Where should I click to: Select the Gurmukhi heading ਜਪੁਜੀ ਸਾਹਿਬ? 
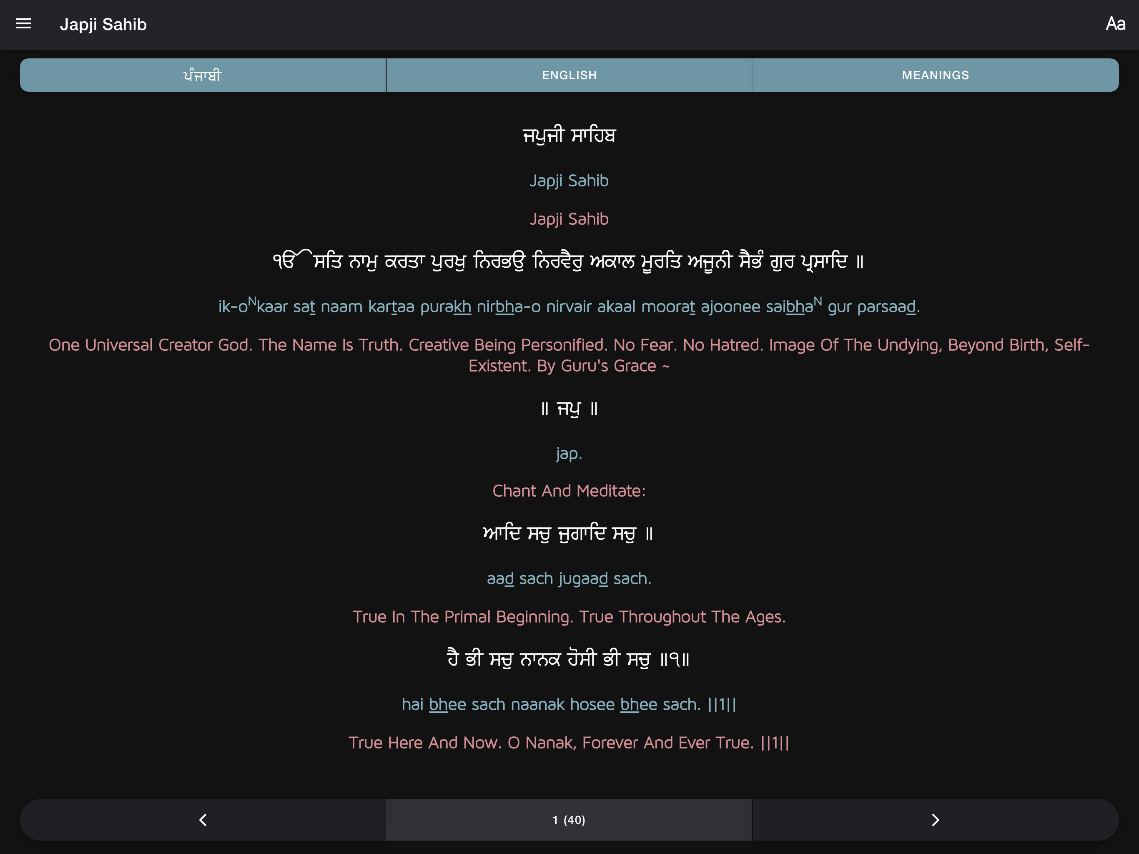(569, 136)
